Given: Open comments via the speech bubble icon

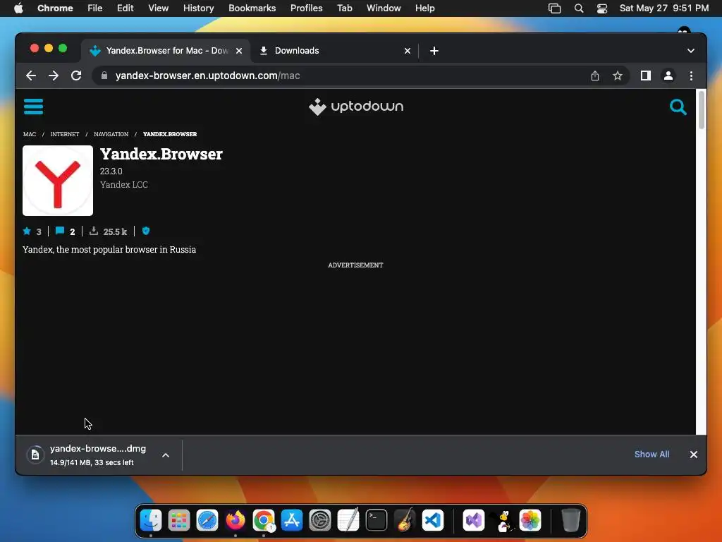Looking at the screenshot, I should click(x=60, y=231).
